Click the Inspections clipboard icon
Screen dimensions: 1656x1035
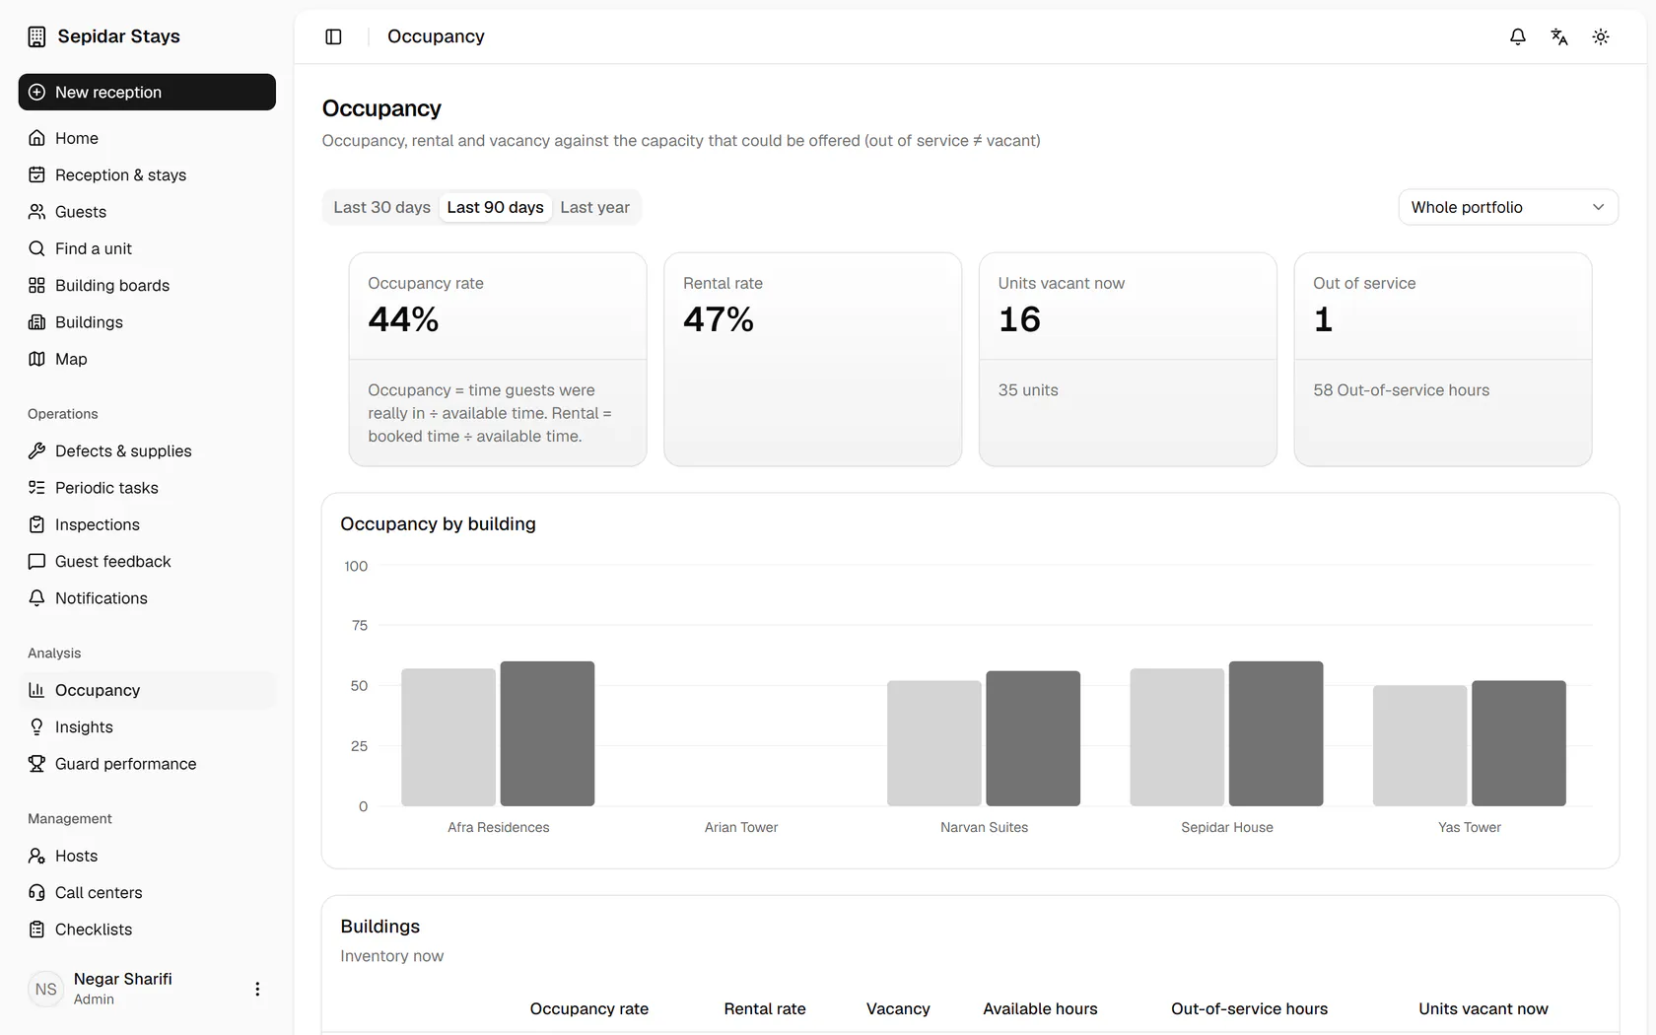36,524
